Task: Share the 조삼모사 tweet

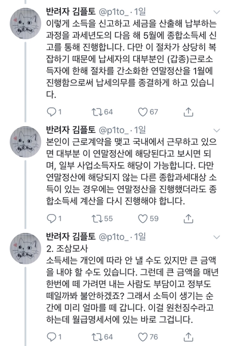Action: point(188,337)
